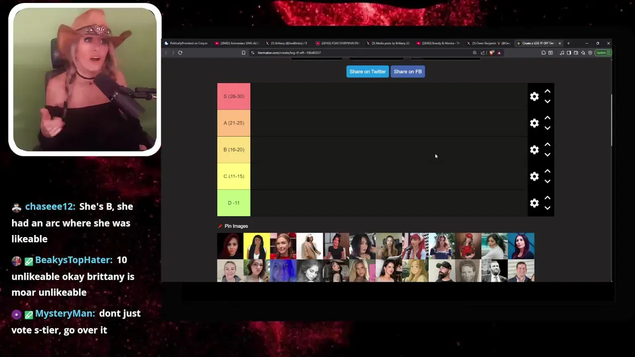Move the A (21-25) row up
The height and width of the screenshot is (357, 635).
click(x=547, y=118)
